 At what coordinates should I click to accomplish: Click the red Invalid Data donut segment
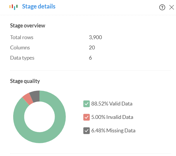28,99
